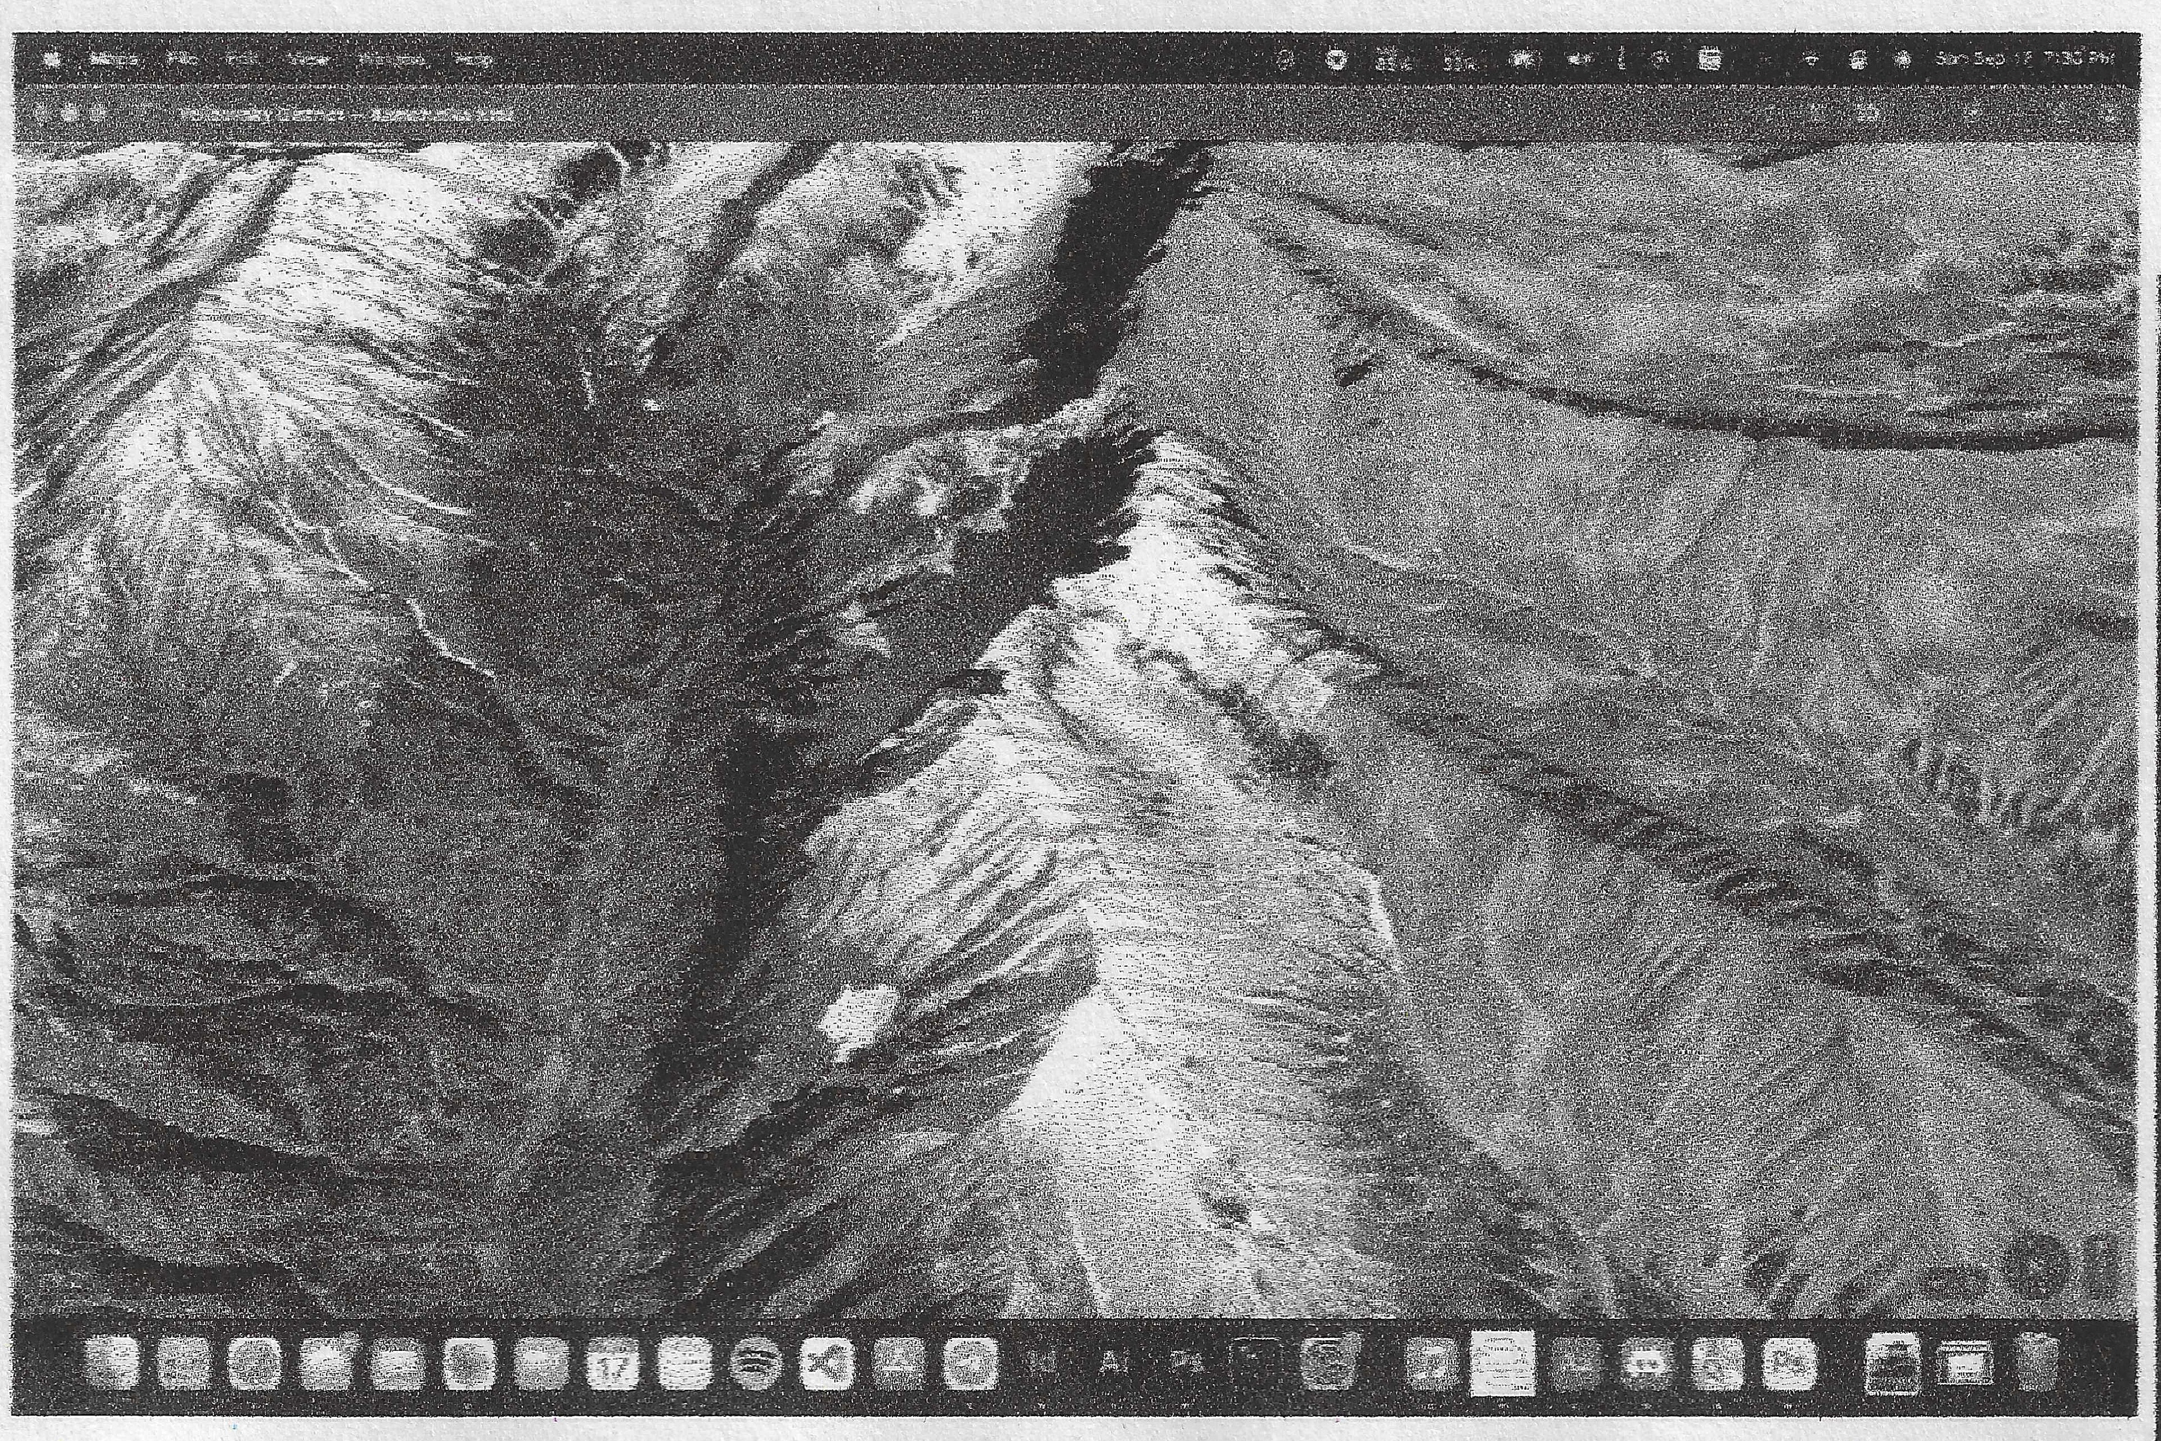Open the Apple menu
Screen dimensions: 2161x1441
click(x=52, y=60)
